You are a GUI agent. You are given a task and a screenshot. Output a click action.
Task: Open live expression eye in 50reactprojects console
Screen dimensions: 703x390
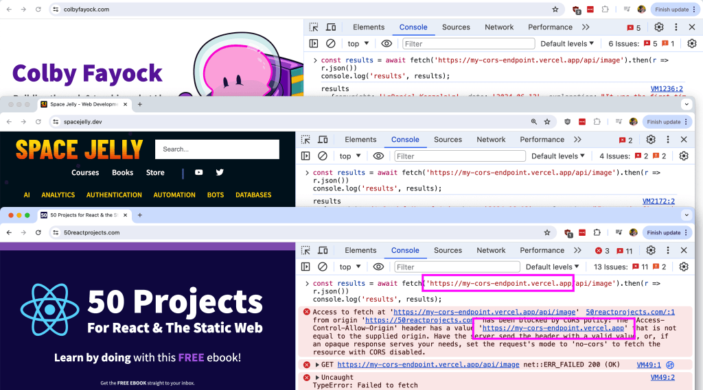point(378,267)
